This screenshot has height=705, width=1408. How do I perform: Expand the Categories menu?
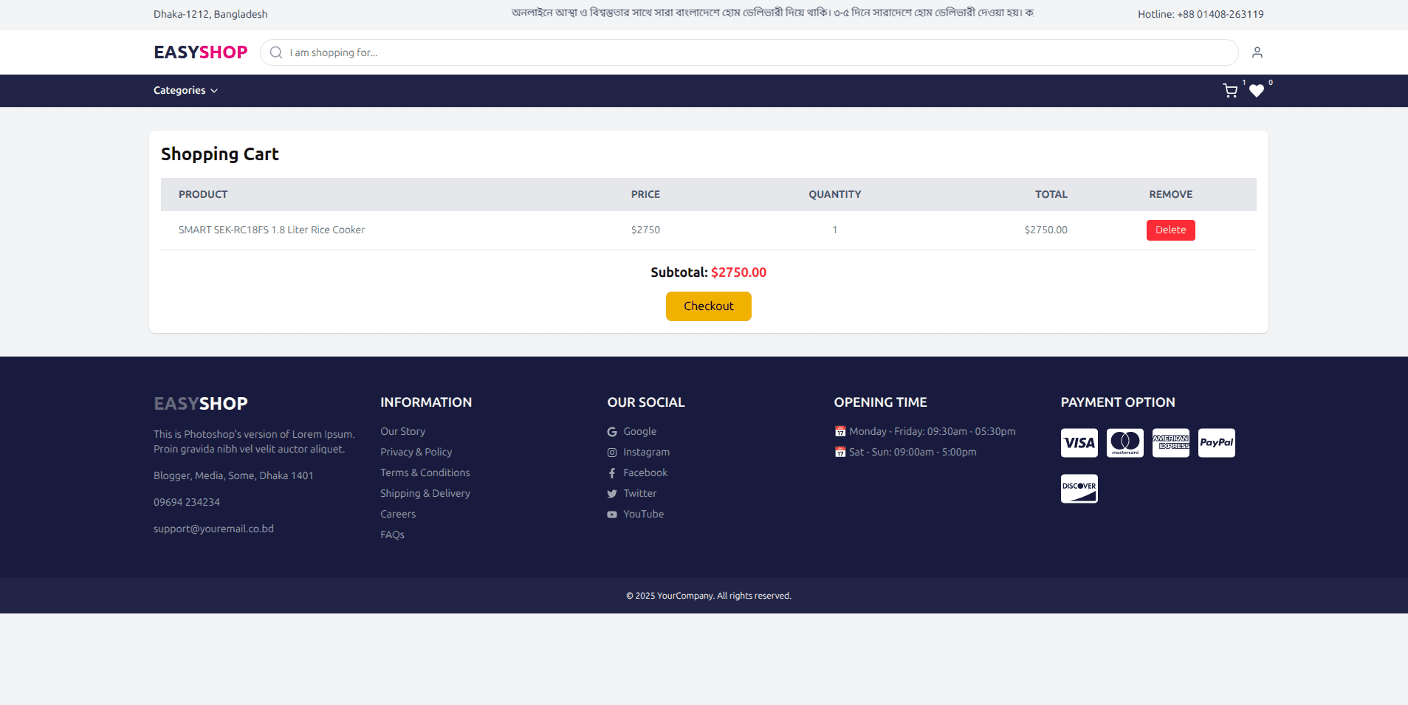point(185,90)
